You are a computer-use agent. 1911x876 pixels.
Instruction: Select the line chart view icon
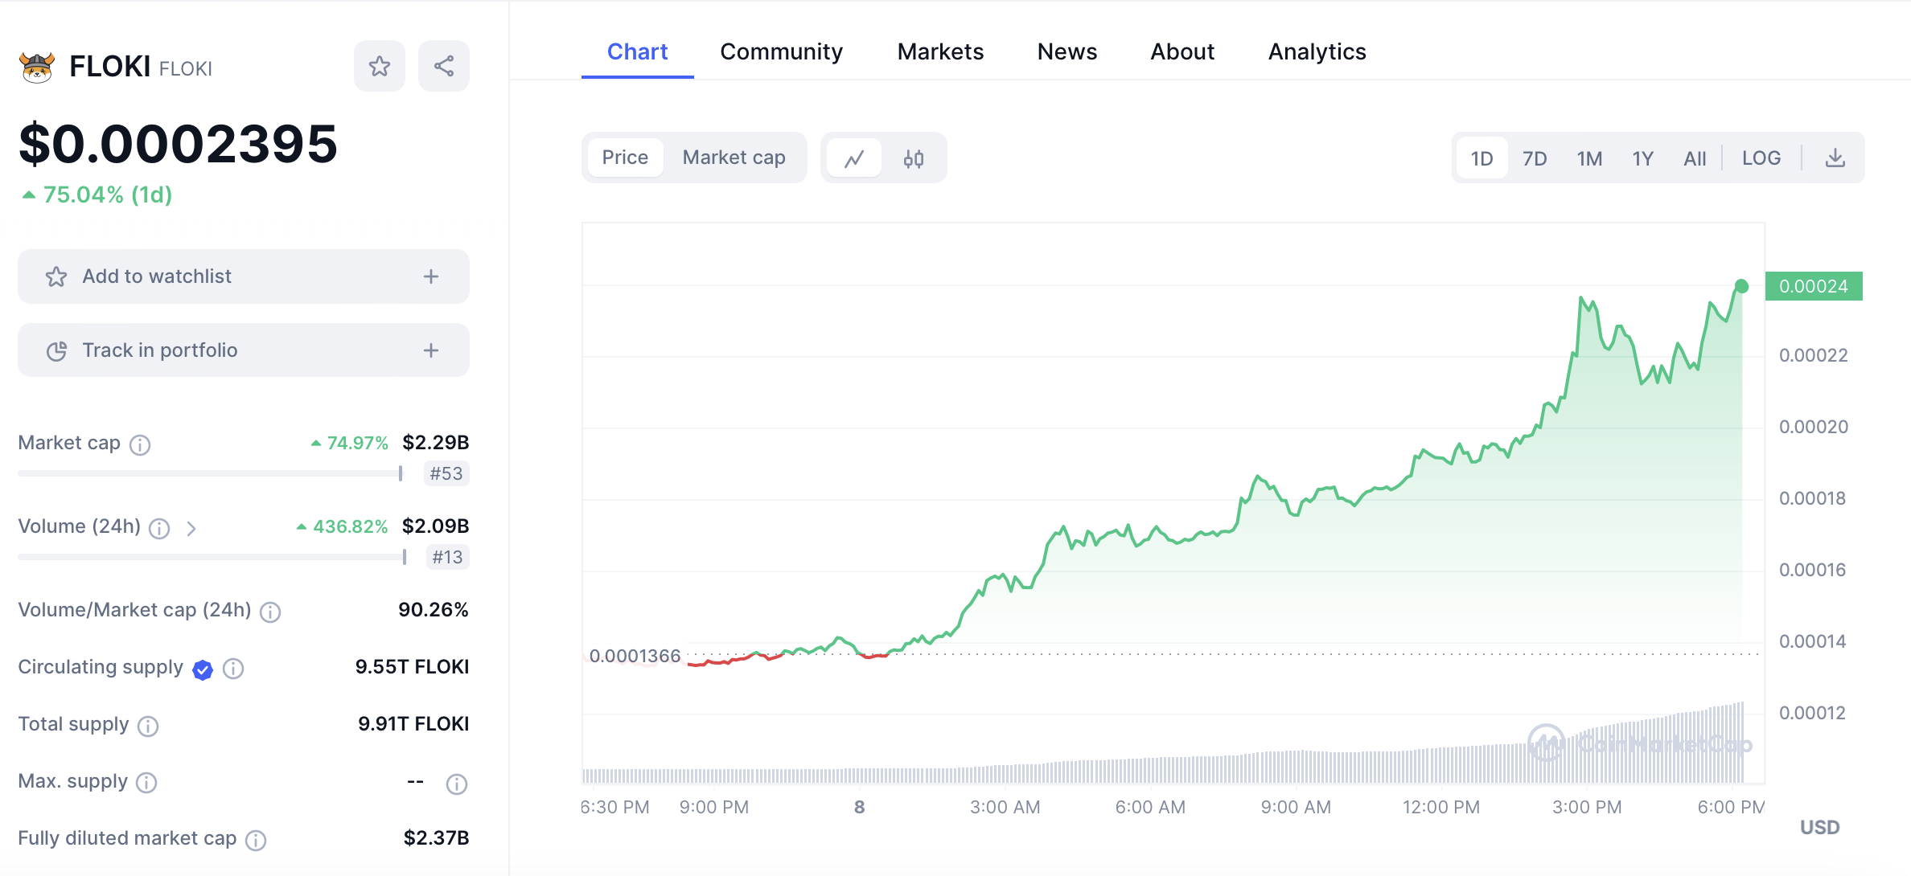[854, 158]
